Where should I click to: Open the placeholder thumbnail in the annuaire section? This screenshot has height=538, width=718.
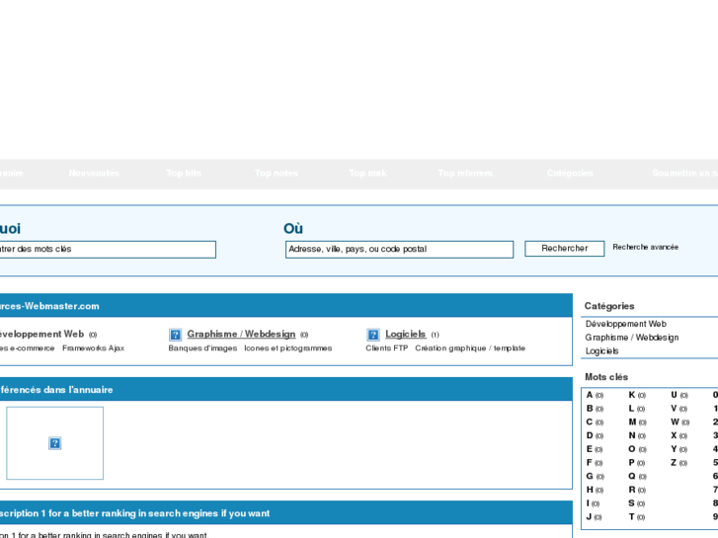coord(55,443)
